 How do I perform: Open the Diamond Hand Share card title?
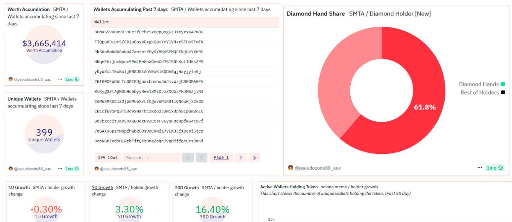point(316,14)
